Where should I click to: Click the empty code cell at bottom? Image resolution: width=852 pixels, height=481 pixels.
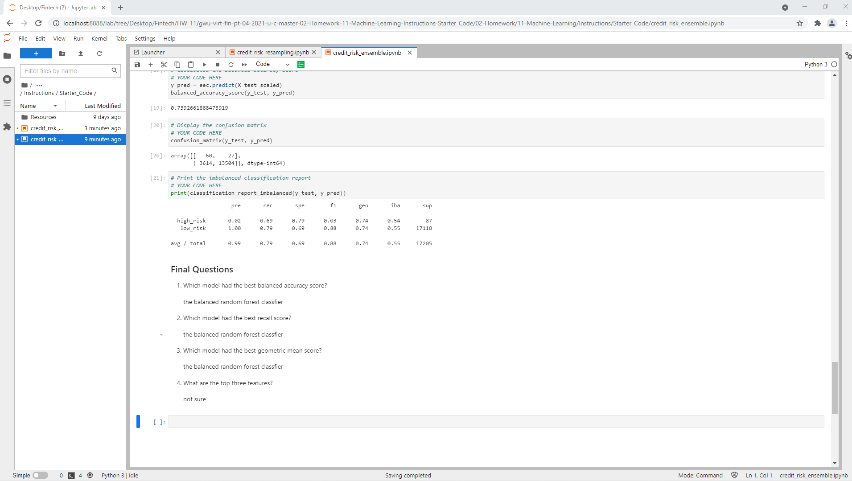[x=496, y=422]
